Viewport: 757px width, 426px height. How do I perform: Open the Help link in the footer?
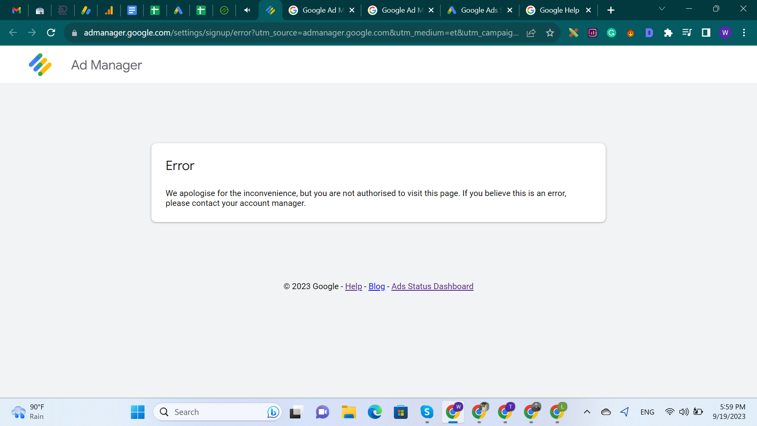coord(353,286)
